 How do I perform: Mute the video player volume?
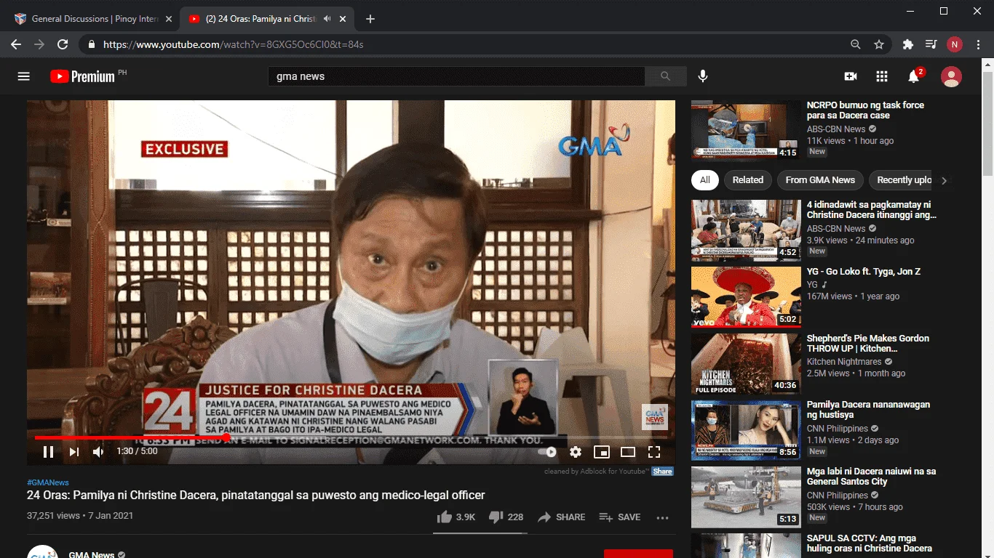[x=98, y=452]
